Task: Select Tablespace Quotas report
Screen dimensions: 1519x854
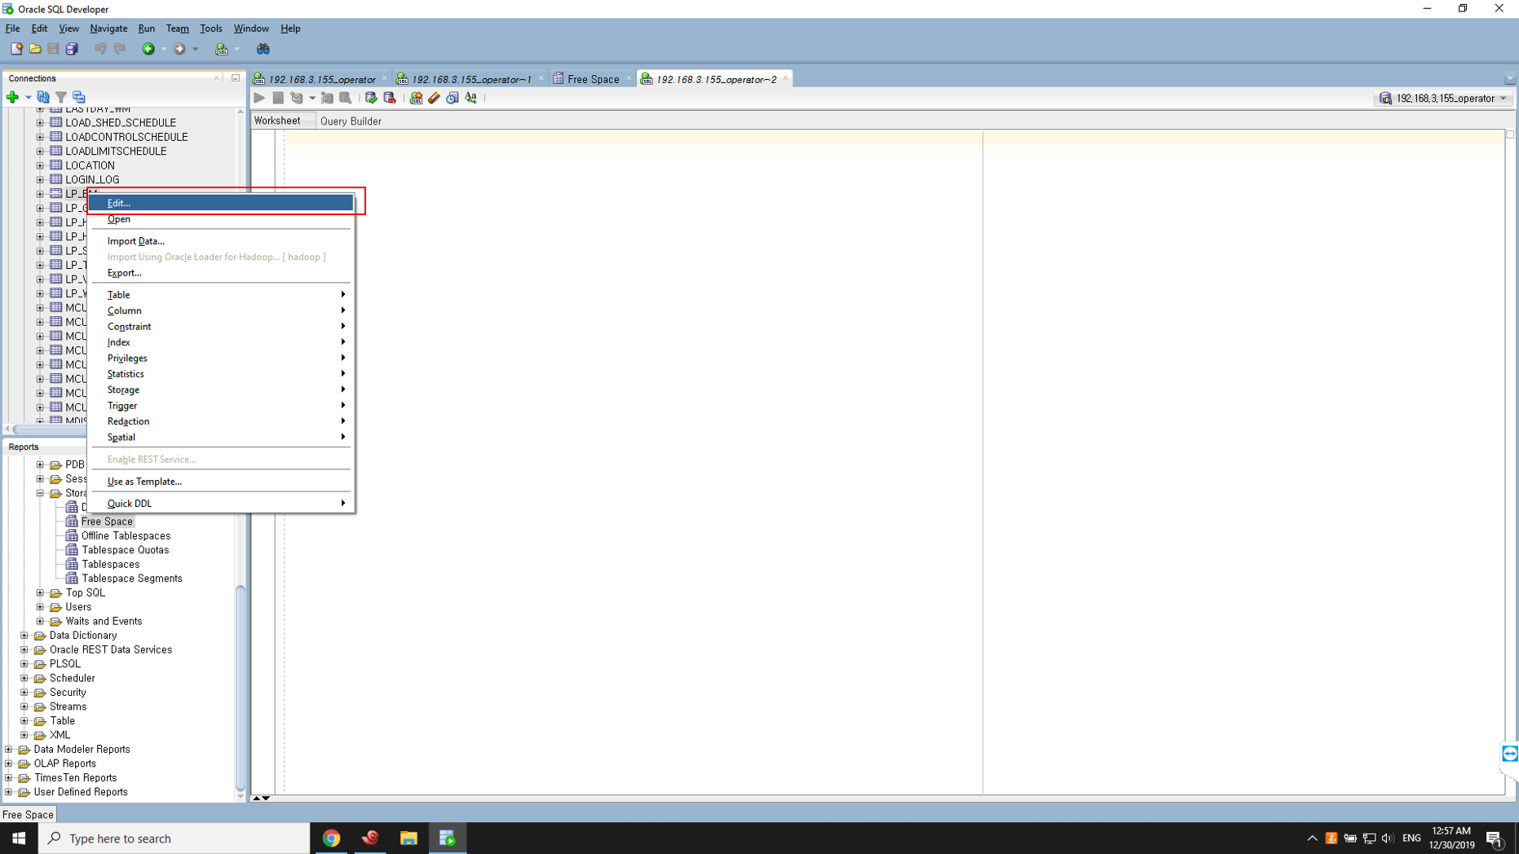Action: [125, 550]
